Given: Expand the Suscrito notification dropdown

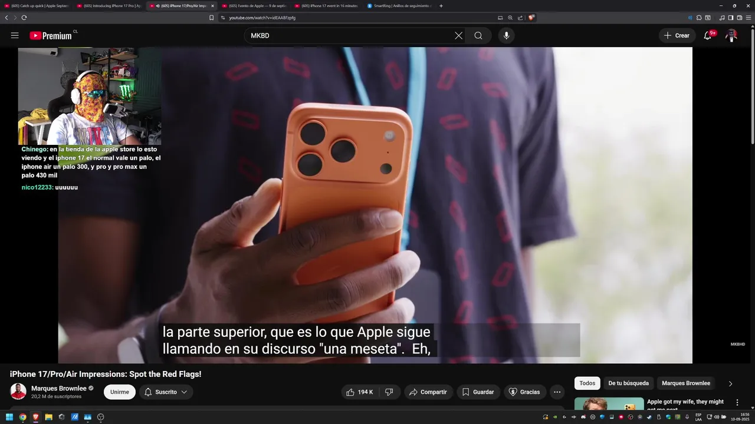Looking at the screenshot, I should point(166,392).
